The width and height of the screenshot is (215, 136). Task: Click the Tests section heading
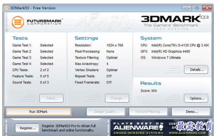[20, 38]
